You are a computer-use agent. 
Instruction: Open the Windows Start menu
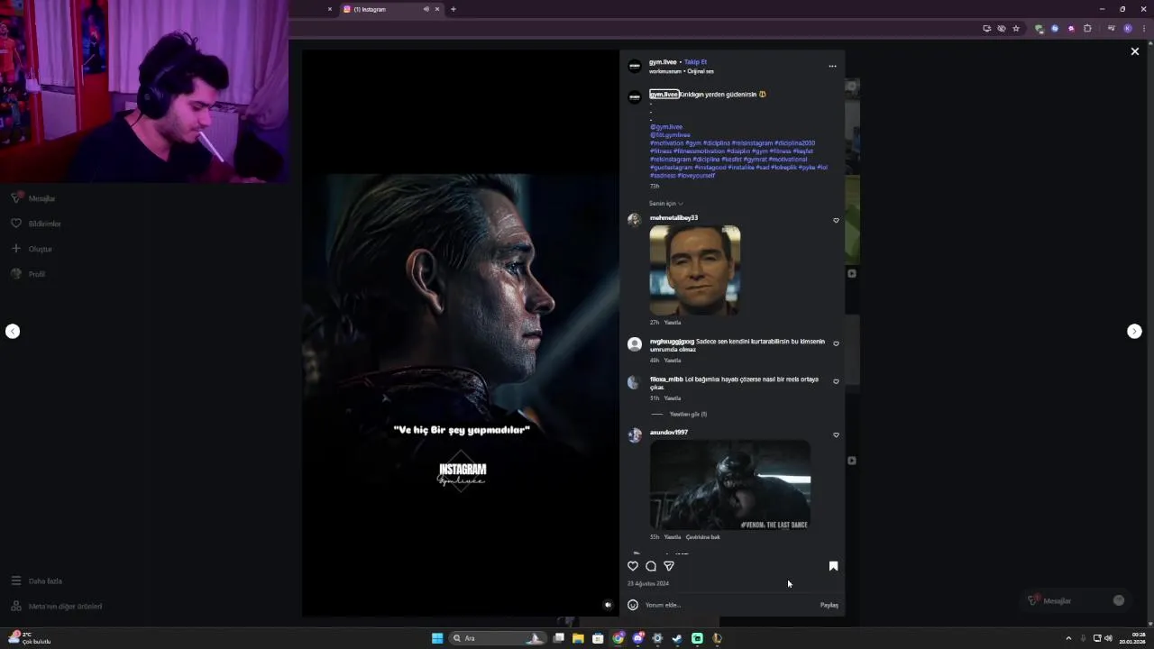[437, 638]
